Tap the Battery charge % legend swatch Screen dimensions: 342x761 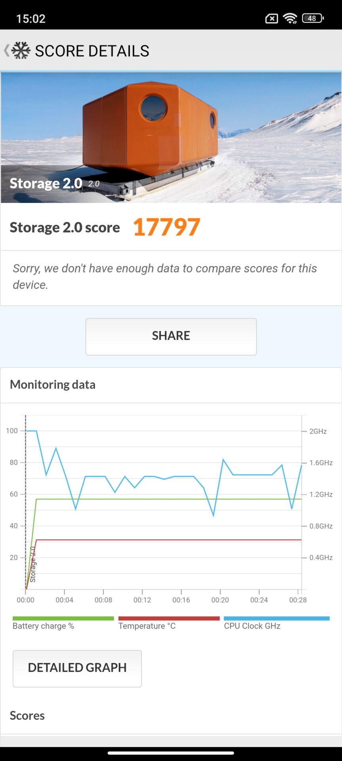[63, 618]
